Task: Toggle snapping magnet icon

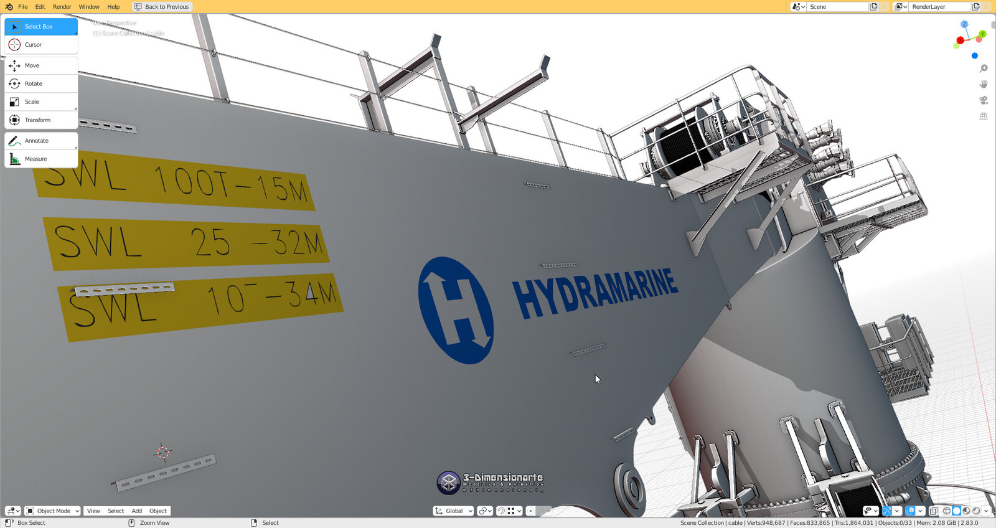Action: click(500, 511)
